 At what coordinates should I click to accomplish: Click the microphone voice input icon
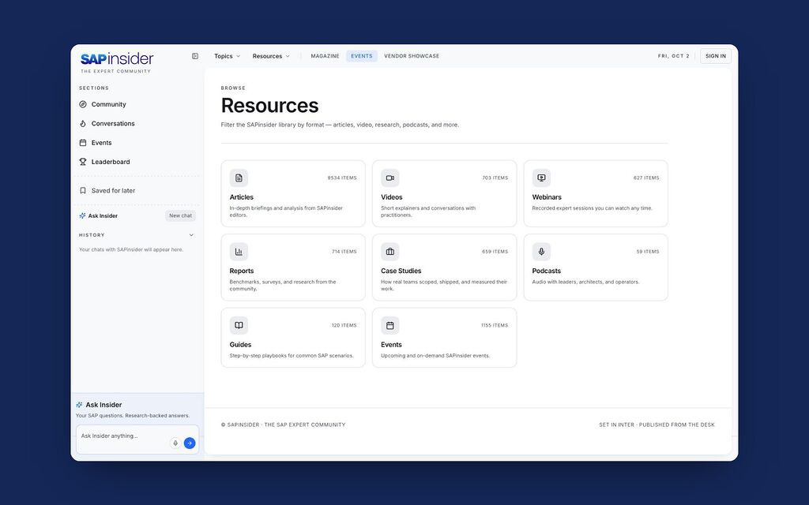click(175, 443)
